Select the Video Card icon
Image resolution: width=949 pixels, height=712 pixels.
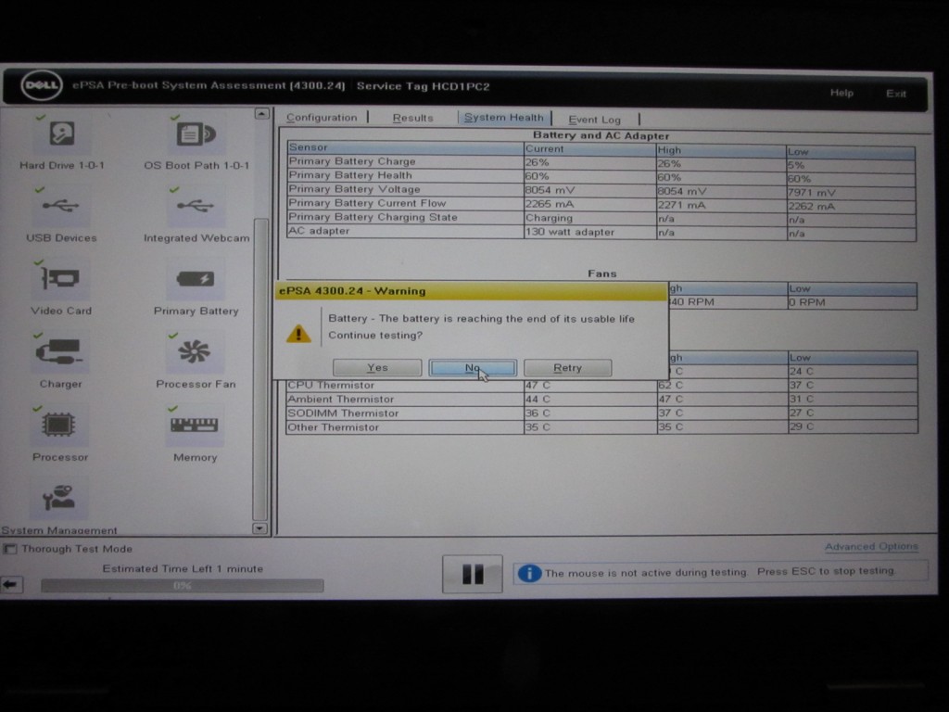tap(60, 279)
